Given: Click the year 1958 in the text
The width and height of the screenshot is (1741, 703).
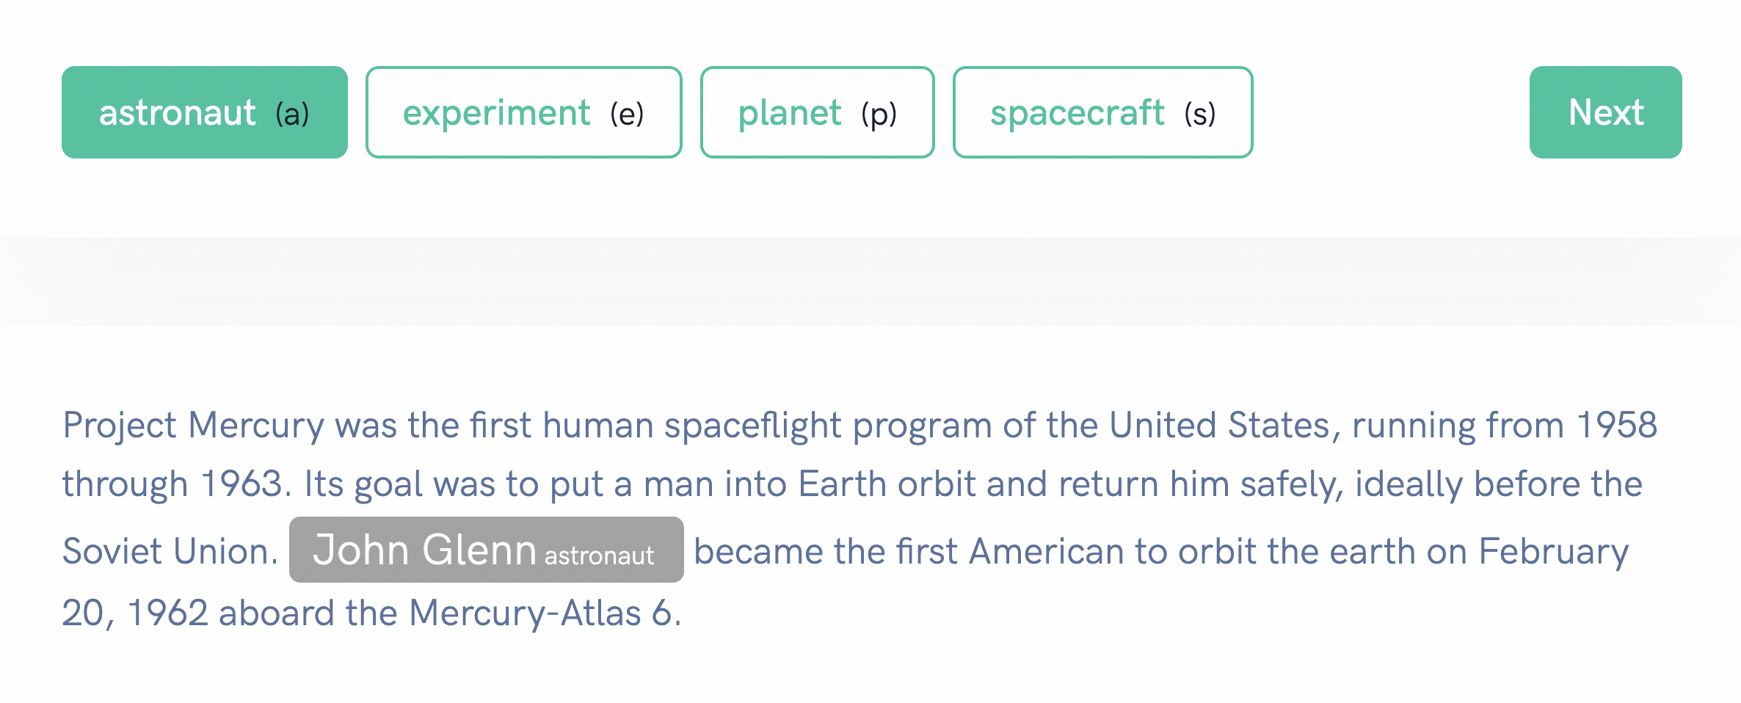Looking at the screenshot, I should pos(1617,425).
